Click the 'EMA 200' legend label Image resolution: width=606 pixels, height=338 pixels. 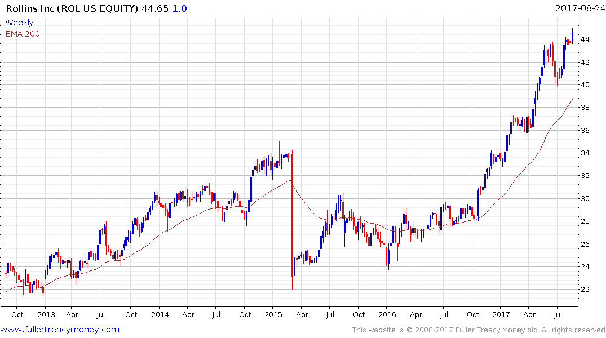tap(23, 34)
